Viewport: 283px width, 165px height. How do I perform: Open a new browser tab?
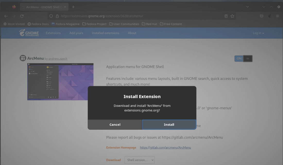(x=73, y=7)
